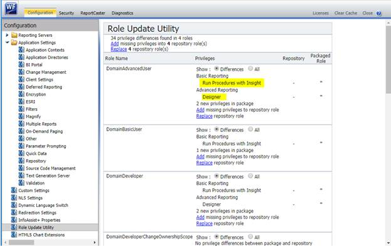Open help via the question mark icon

[378, 13]
